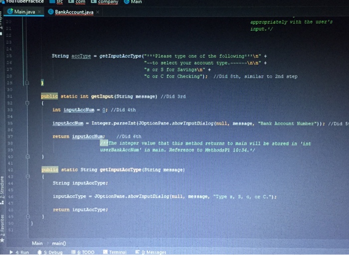This screenshot has width=349, height=255.
Task: Click the Main class breadcrumb at top
Action: 136,2
